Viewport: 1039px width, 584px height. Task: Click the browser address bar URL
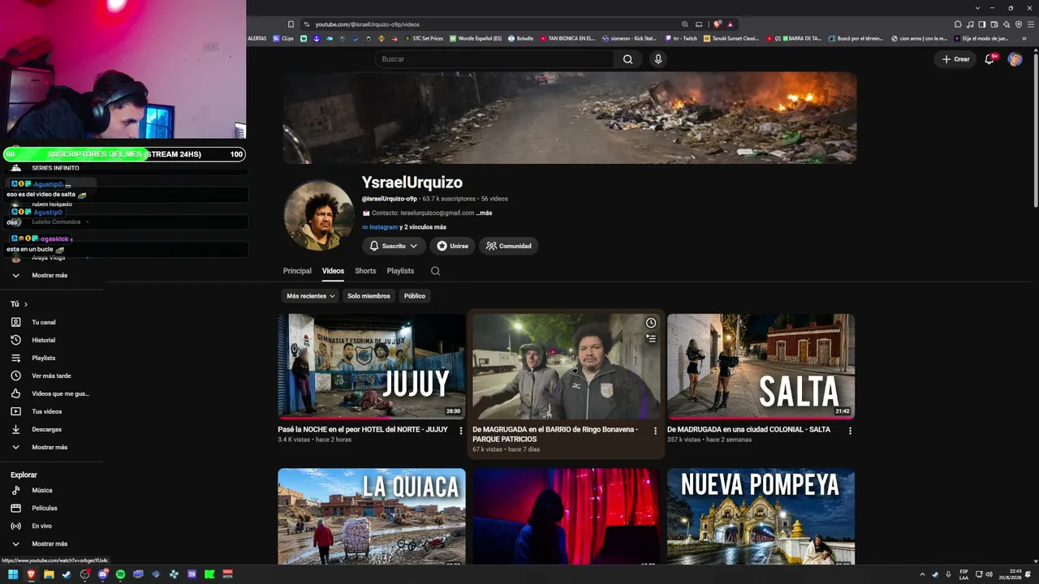367,24
